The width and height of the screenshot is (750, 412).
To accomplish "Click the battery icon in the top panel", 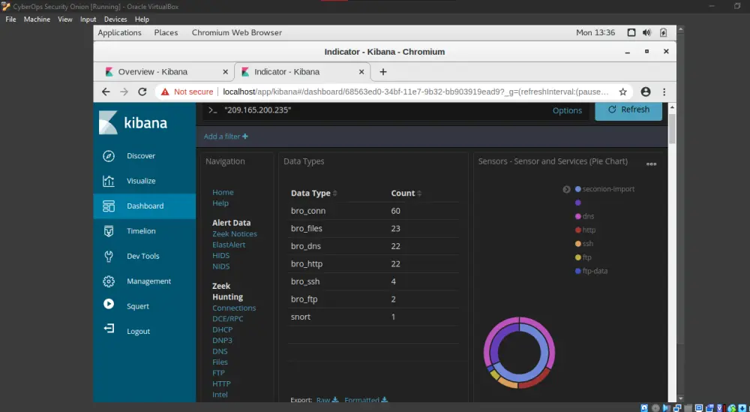I will (663, 32).
